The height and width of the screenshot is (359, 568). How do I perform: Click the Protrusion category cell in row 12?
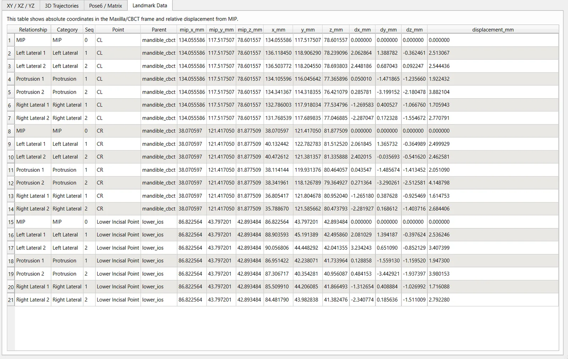[67, 183]
